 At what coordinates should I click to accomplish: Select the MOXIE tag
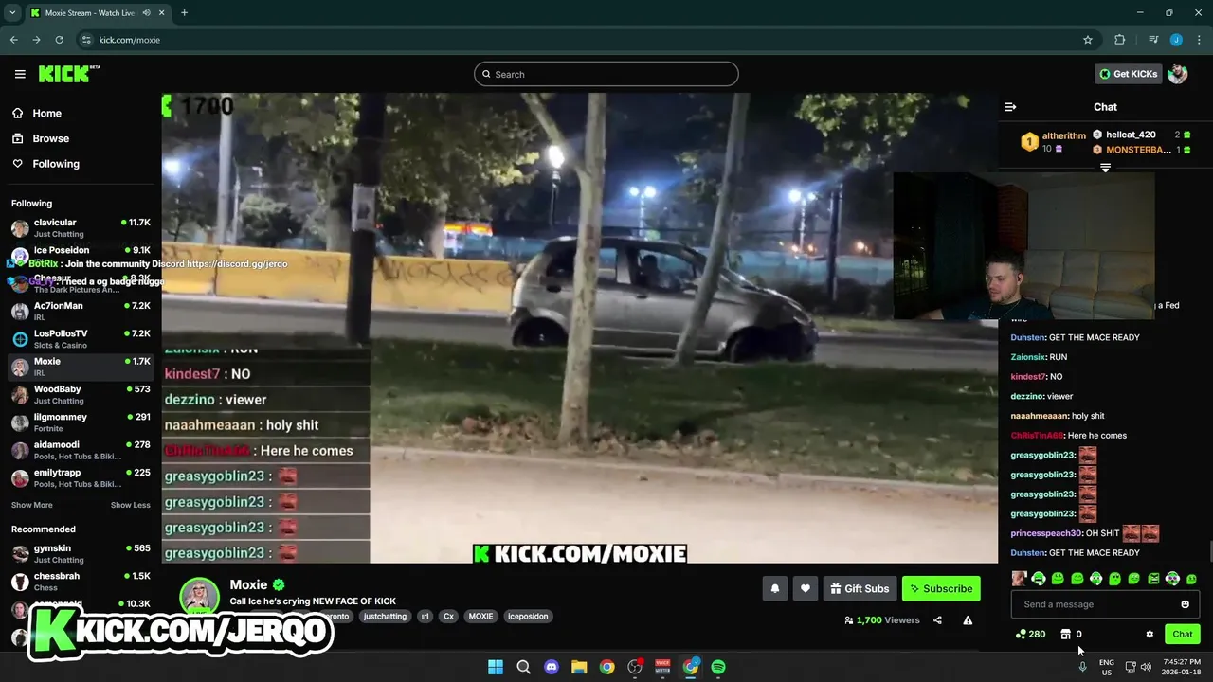(480, 616)
